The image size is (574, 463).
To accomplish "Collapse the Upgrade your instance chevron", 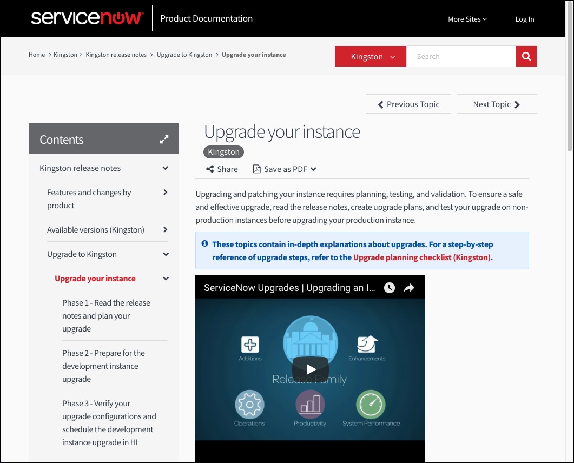I will coord(166,279).
